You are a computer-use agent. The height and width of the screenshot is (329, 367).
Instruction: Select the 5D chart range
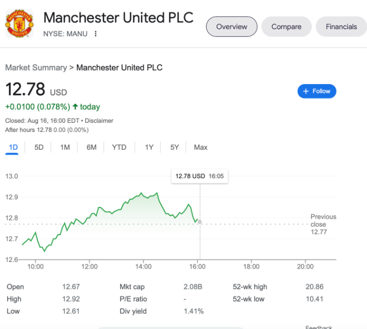pyautogui.click(x=39, y=147)
